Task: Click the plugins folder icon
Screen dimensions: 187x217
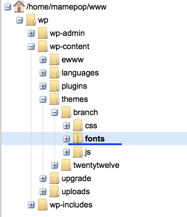Action: (x=55, y=86)
